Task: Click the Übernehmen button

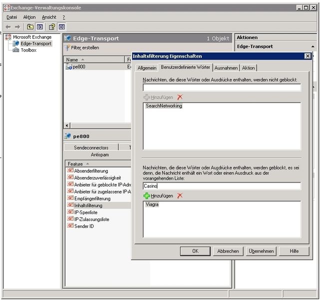Action: 261,251
